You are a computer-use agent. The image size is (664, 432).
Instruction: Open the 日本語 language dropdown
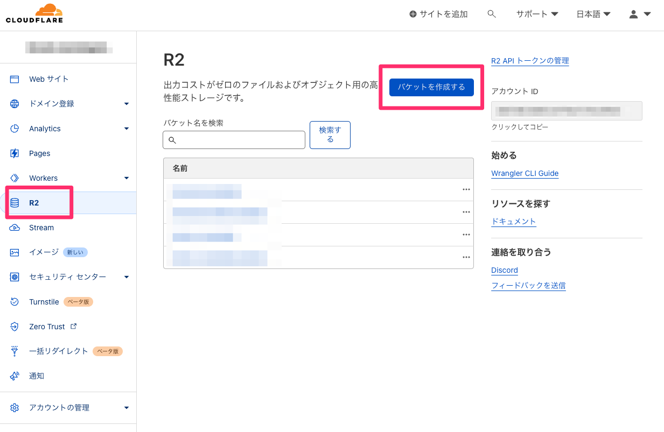[593, 14]
